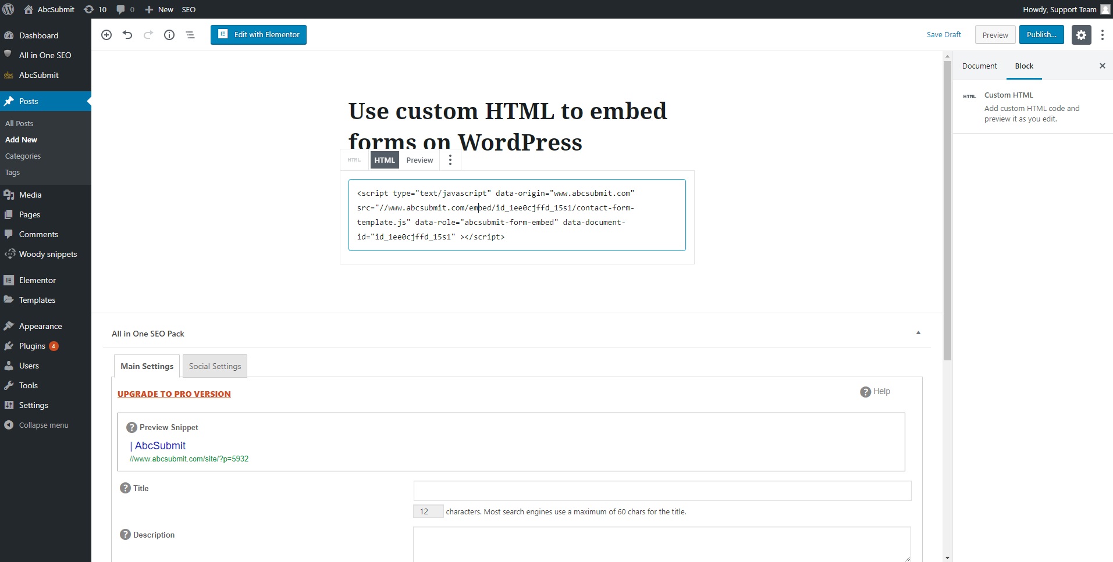
Task: Collapse the All in One SEO Pack panel
Action: 918,332
